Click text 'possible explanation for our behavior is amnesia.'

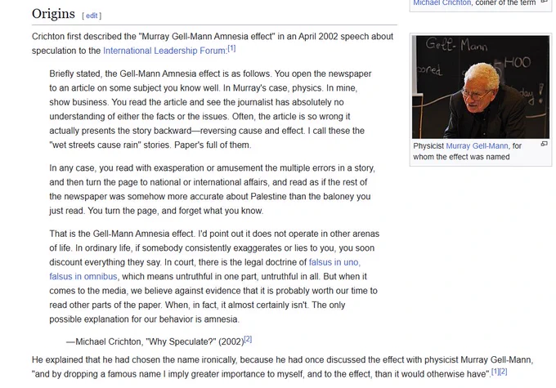(x=145, y=319)
